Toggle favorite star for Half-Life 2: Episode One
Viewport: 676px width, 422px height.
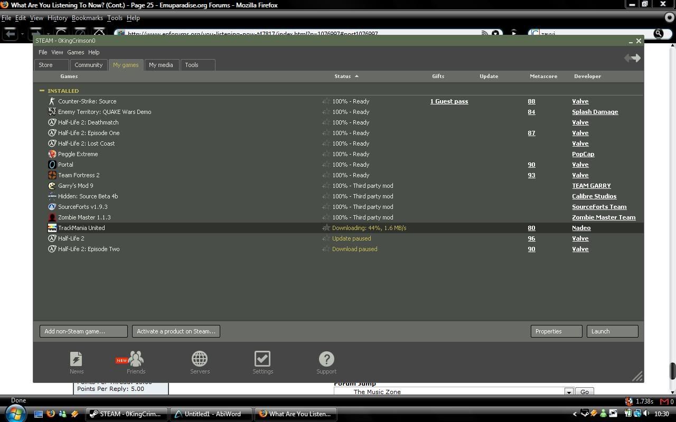326,133
